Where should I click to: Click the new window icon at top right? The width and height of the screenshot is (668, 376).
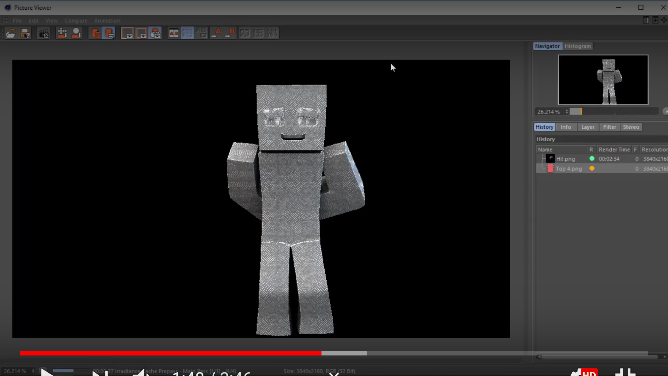(655, 20)
